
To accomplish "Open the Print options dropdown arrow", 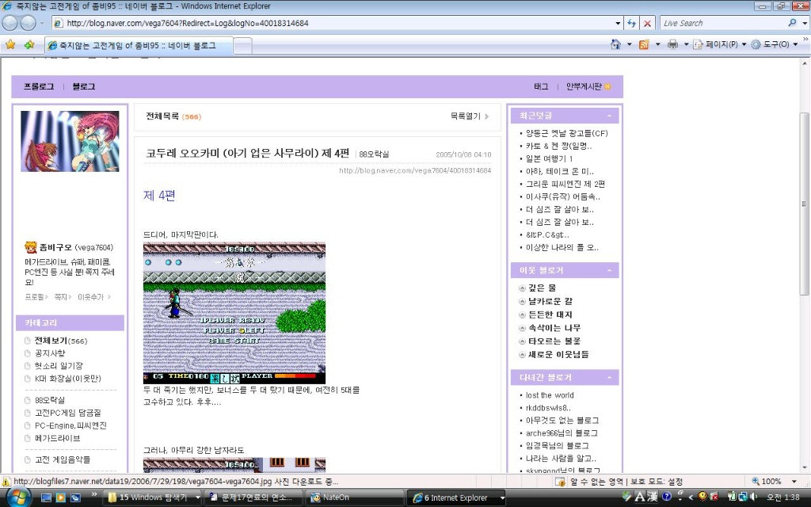I will tap(686, 44).
